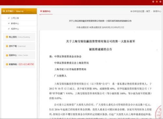
Task: Click the 首页 breadcrumb link
Action: (x=148, y=11)
